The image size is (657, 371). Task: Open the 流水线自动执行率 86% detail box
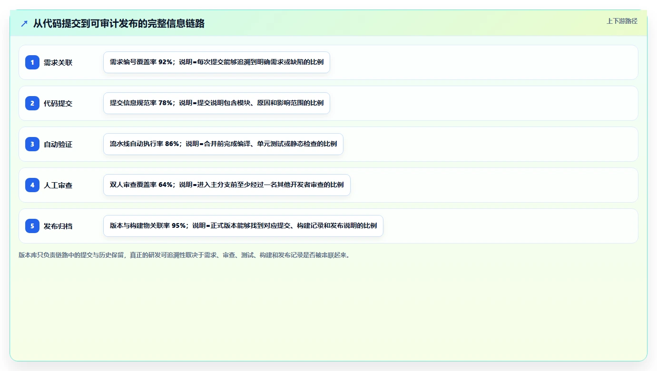(x=223, y=144)
